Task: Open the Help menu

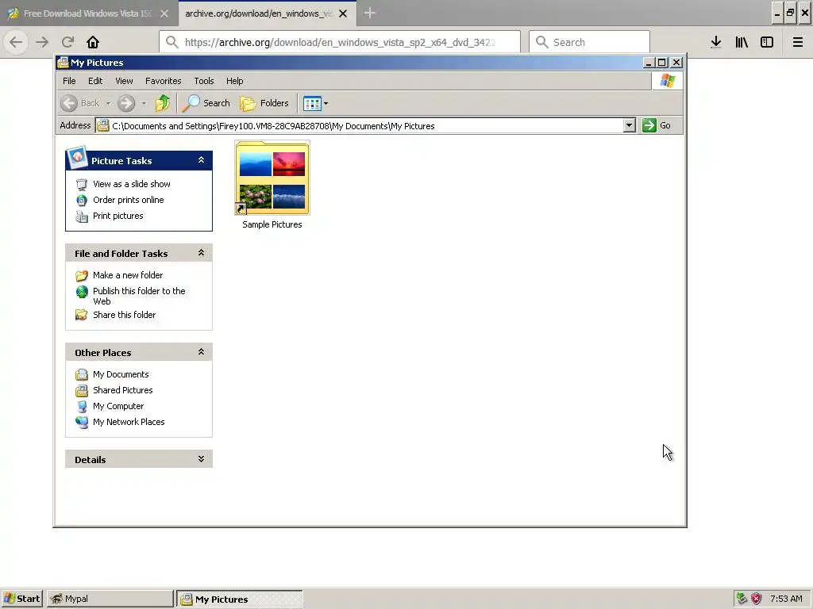Action: tap(234, 81)
